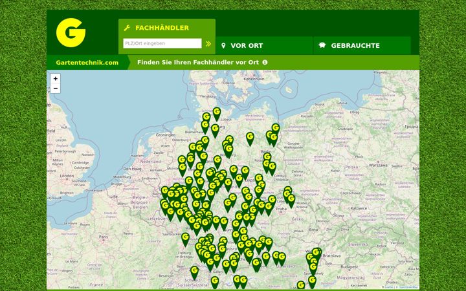
Task: Submit search with double-arrow button
Action: click(208, 44)
